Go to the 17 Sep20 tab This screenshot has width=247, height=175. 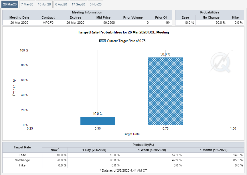coord(78,4)
